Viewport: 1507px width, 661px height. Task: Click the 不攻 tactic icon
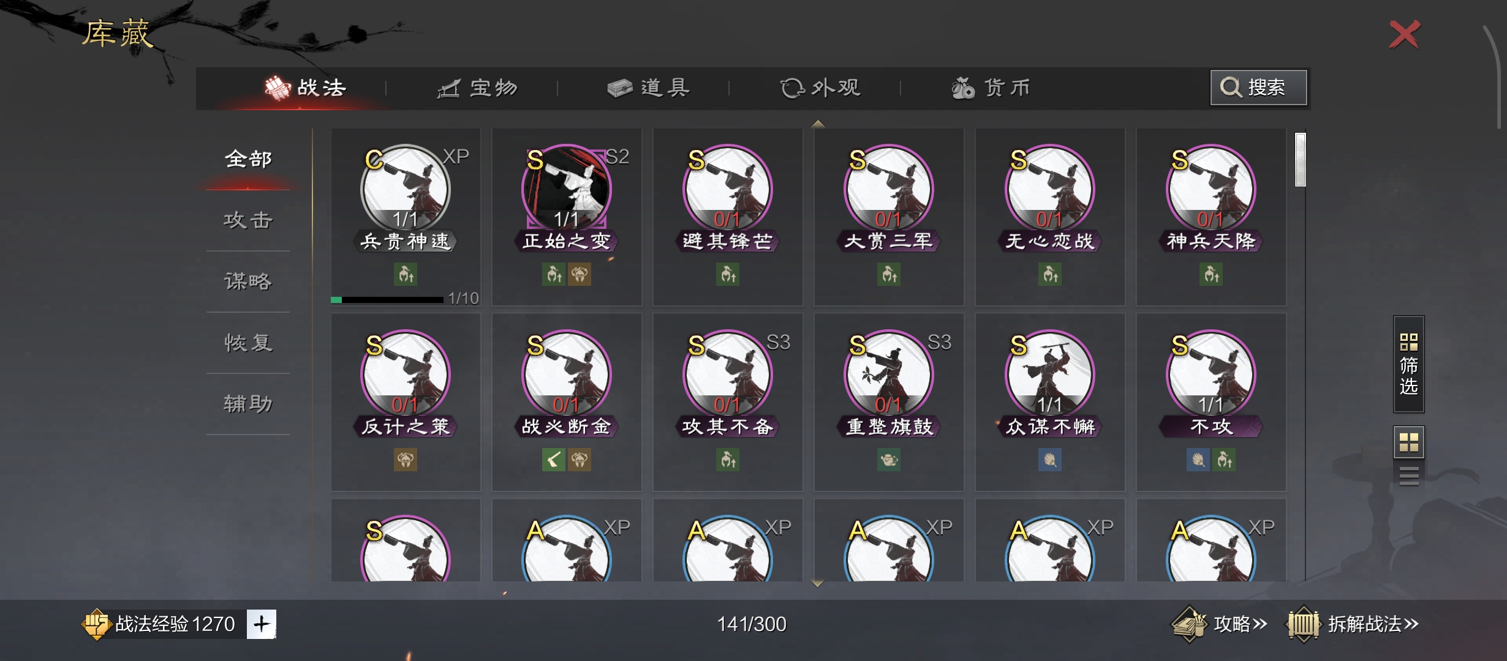click(x=1211, y=374)
